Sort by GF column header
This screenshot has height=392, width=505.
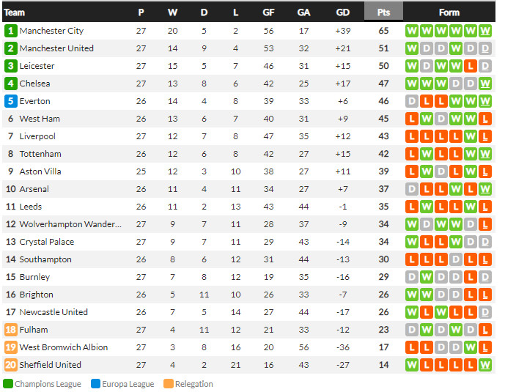[268, 12]
